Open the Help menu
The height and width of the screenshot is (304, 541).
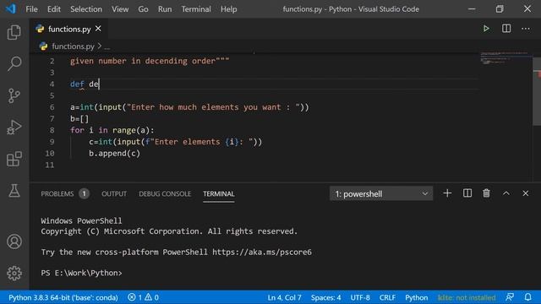pos(229,9)
